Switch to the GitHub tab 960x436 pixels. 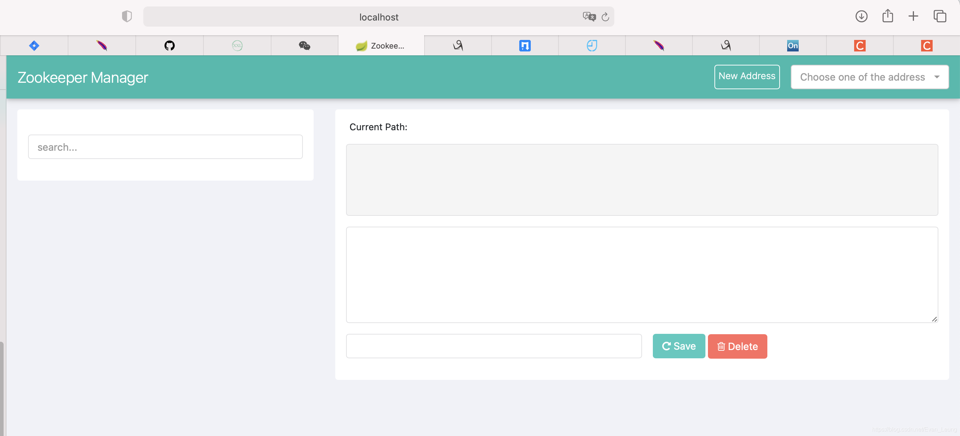170,45
